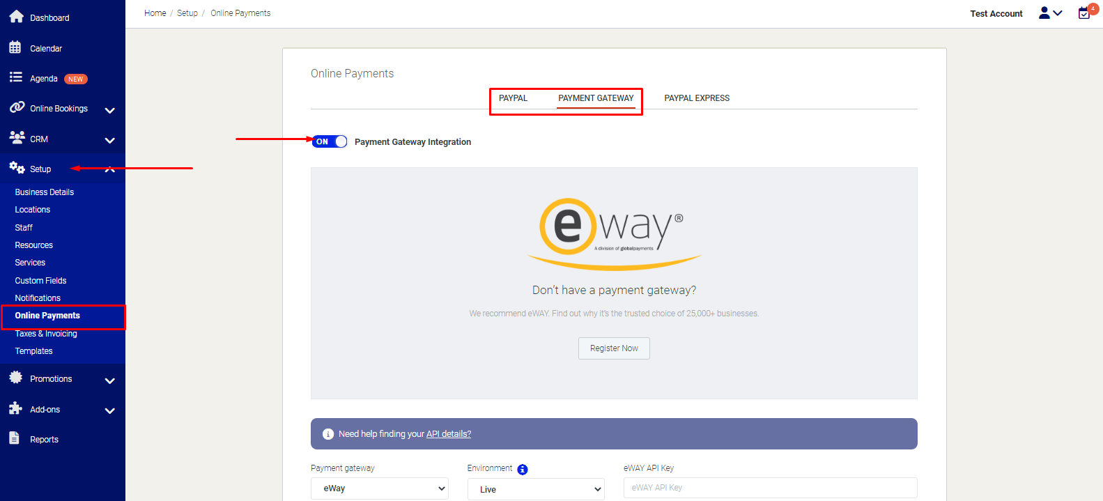The image size is (1103, 501).
Task: Open Business Details in Setup menu
Action: (x=45, y=192)
